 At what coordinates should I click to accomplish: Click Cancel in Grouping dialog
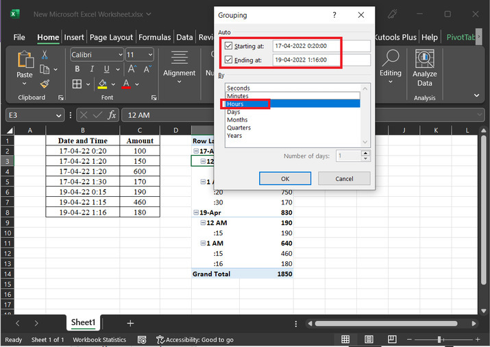pyautogui.click(x=345, y=178)
